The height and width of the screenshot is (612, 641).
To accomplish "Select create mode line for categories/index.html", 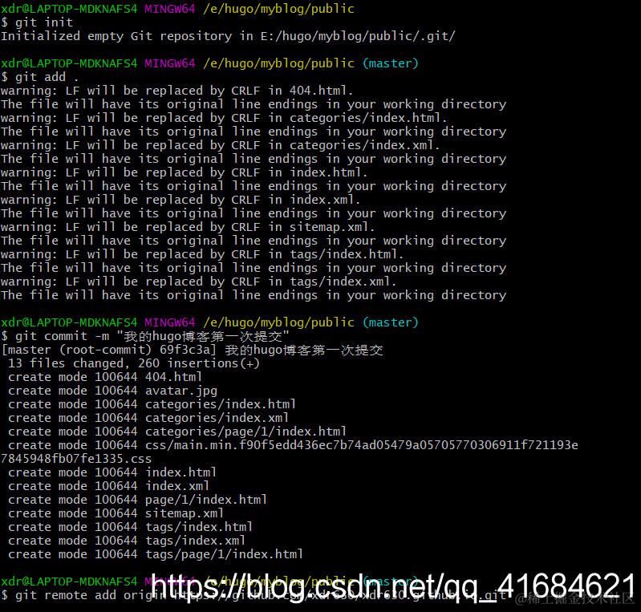I will pos(152,404).
